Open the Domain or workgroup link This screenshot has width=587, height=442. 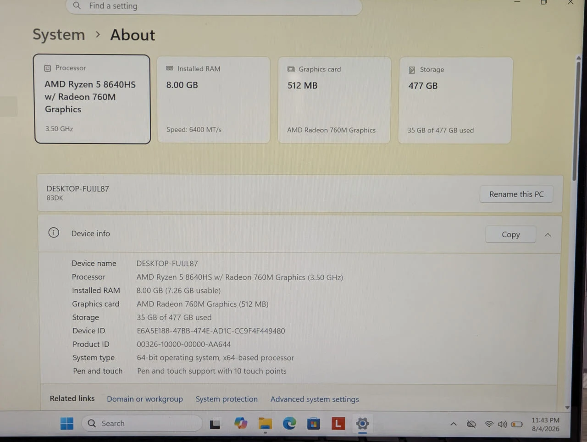point(145,399)
